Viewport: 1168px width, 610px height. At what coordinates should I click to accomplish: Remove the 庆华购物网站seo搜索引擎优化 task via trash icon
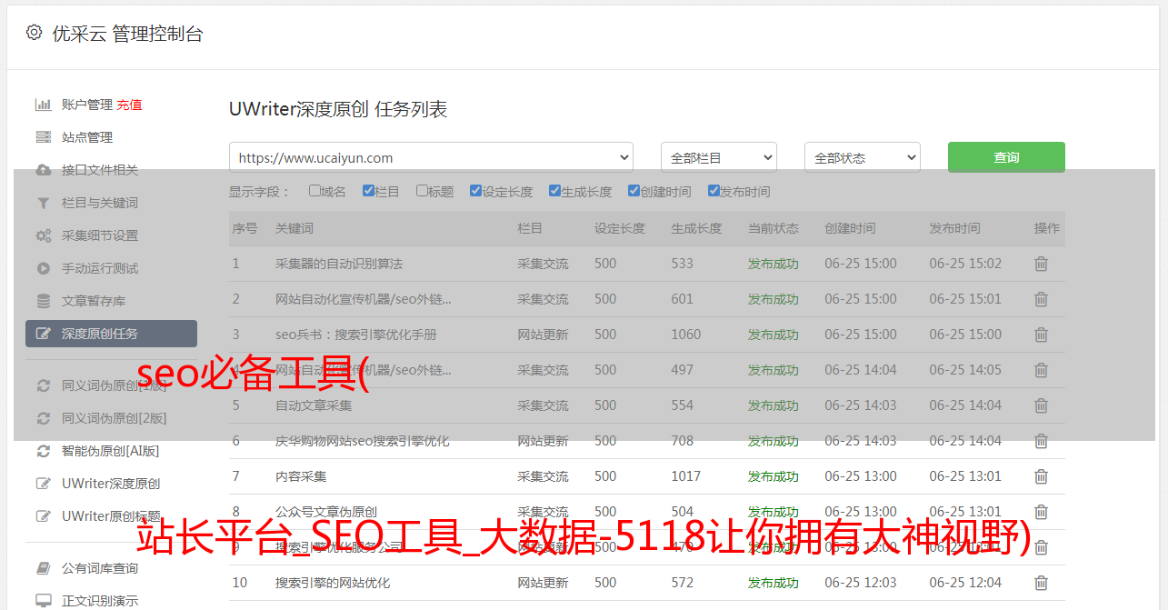point(1041,441)
